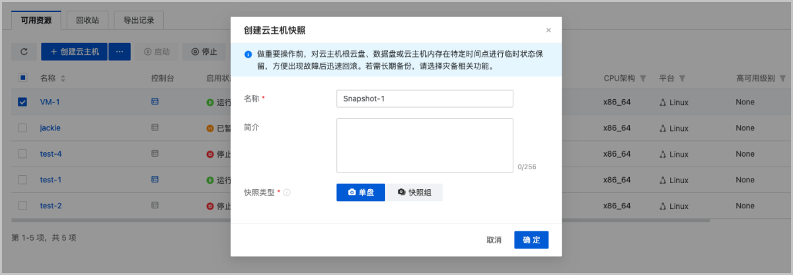Open the 平台 column filter

click(x=682, y=79)
